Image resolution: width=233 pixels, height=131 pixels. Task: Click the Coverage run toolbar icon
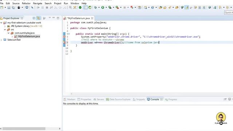110,7
